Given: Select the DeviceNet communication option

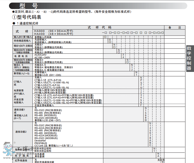Looking at the screenshot, I should [40, 140].
